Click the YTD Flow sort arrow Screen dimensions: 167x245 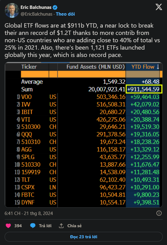click(158, 67)
